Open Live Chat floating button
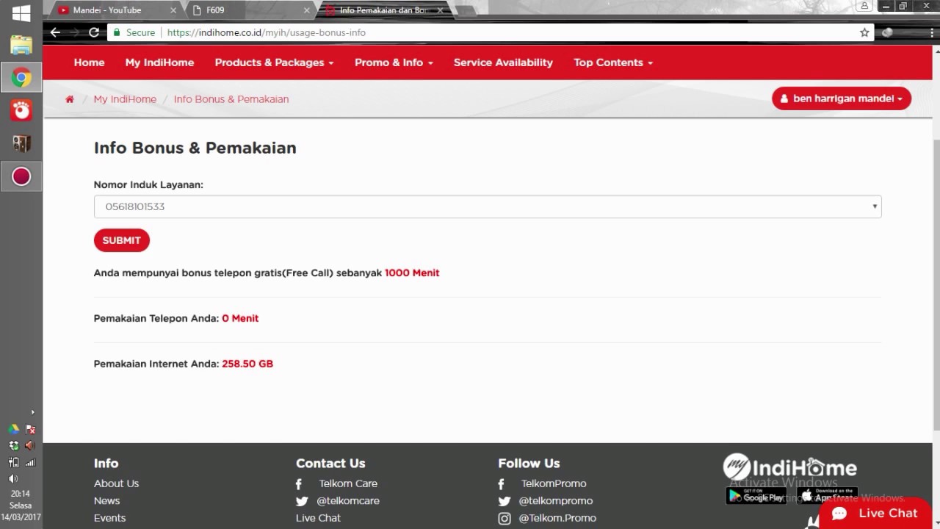 875,513
